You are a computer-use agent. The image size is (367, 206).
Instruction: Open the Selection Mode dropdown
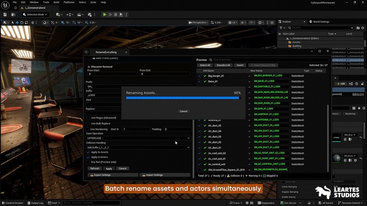tap(35, 15)
